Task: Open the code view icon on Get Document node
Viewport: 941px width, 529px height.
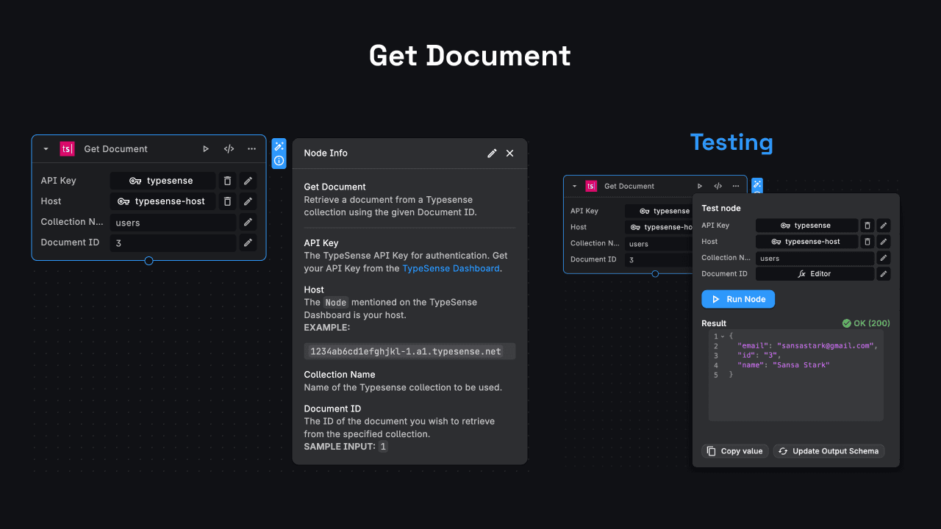Action: [x=229, y=148]
